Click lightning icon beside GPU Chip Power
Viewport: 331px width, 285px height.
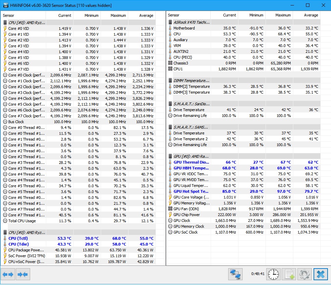pyautogui.click(x=170, y=215)
